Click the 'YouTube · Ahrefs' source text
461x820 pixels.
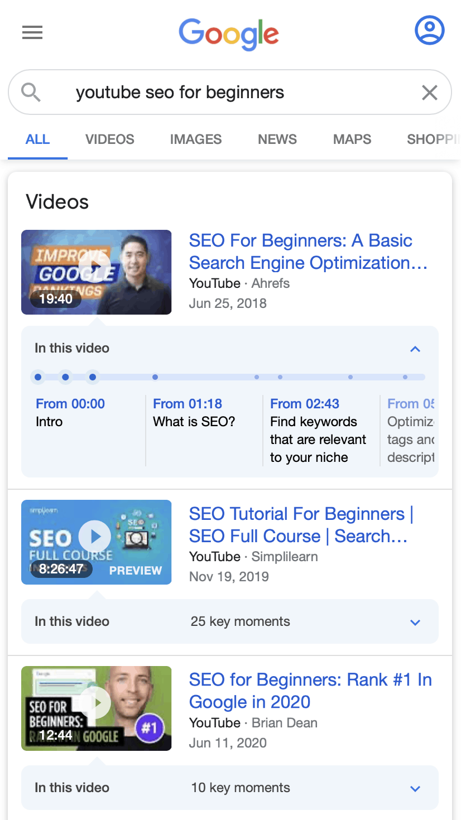239,283
